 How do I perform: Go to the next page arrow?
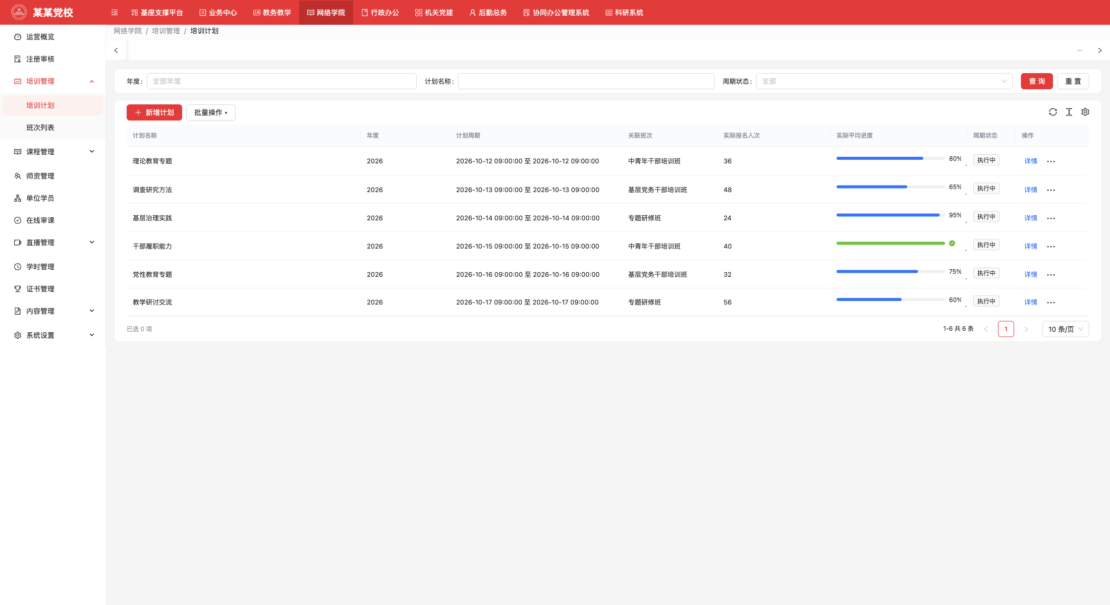[1026, 329]
